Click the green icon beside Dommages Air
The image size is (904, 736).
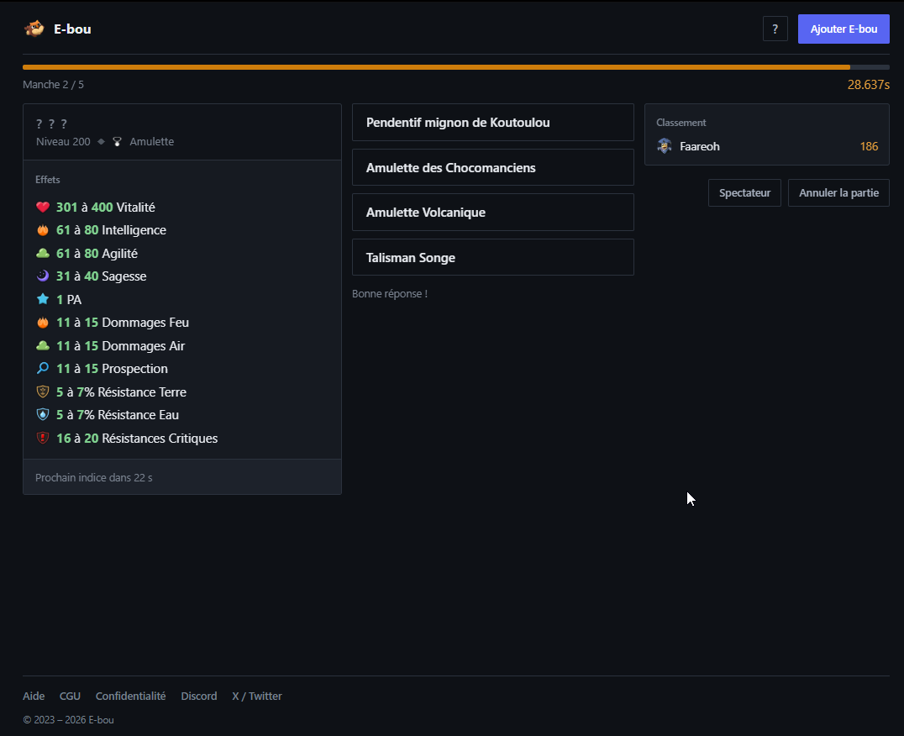43,346
